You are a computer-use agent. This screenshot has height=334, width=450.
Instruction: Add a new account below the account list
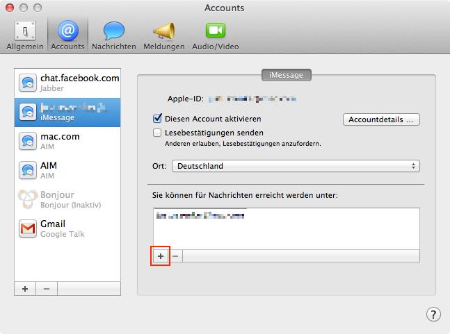pyautogui.click(x=25, y=289)
